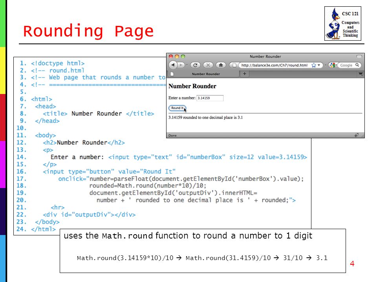Click the 'Rounding Page' slide title

tap(88, 31)
